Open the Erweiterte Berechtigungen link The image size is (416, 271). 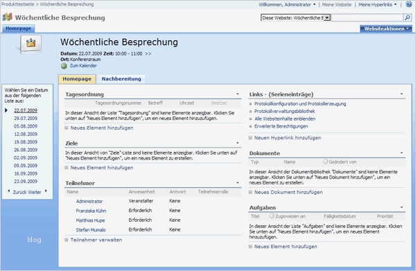(281, 126)
